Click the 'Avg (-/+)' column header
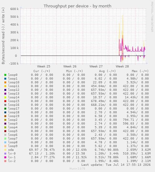155x172 pixels. click(x=107, y=71)
